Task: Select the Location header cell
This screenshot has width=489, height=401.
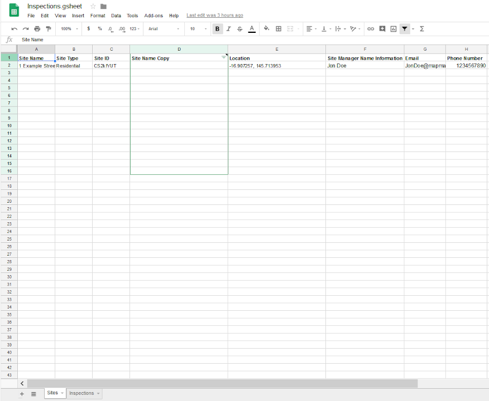Action: [x=276, y=58]
